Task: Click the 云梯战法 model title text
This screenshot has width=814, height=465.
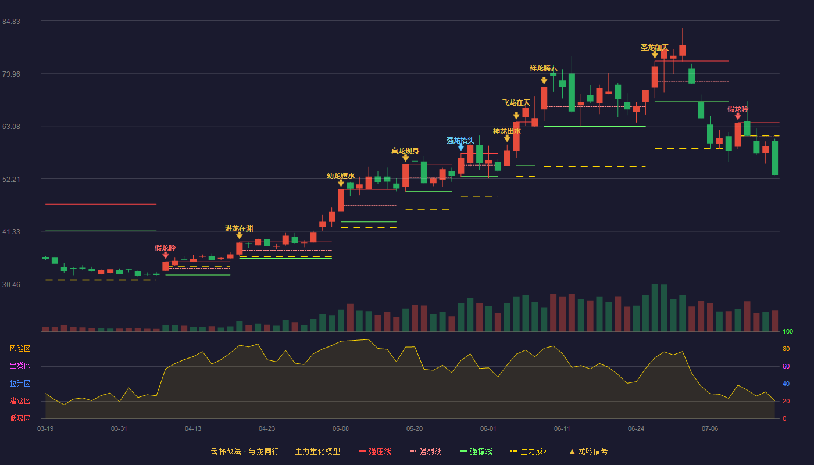Action: click(275, 451)
